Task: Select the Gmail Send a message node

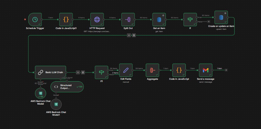Action: pyautogui.click(x=206, y=70)
